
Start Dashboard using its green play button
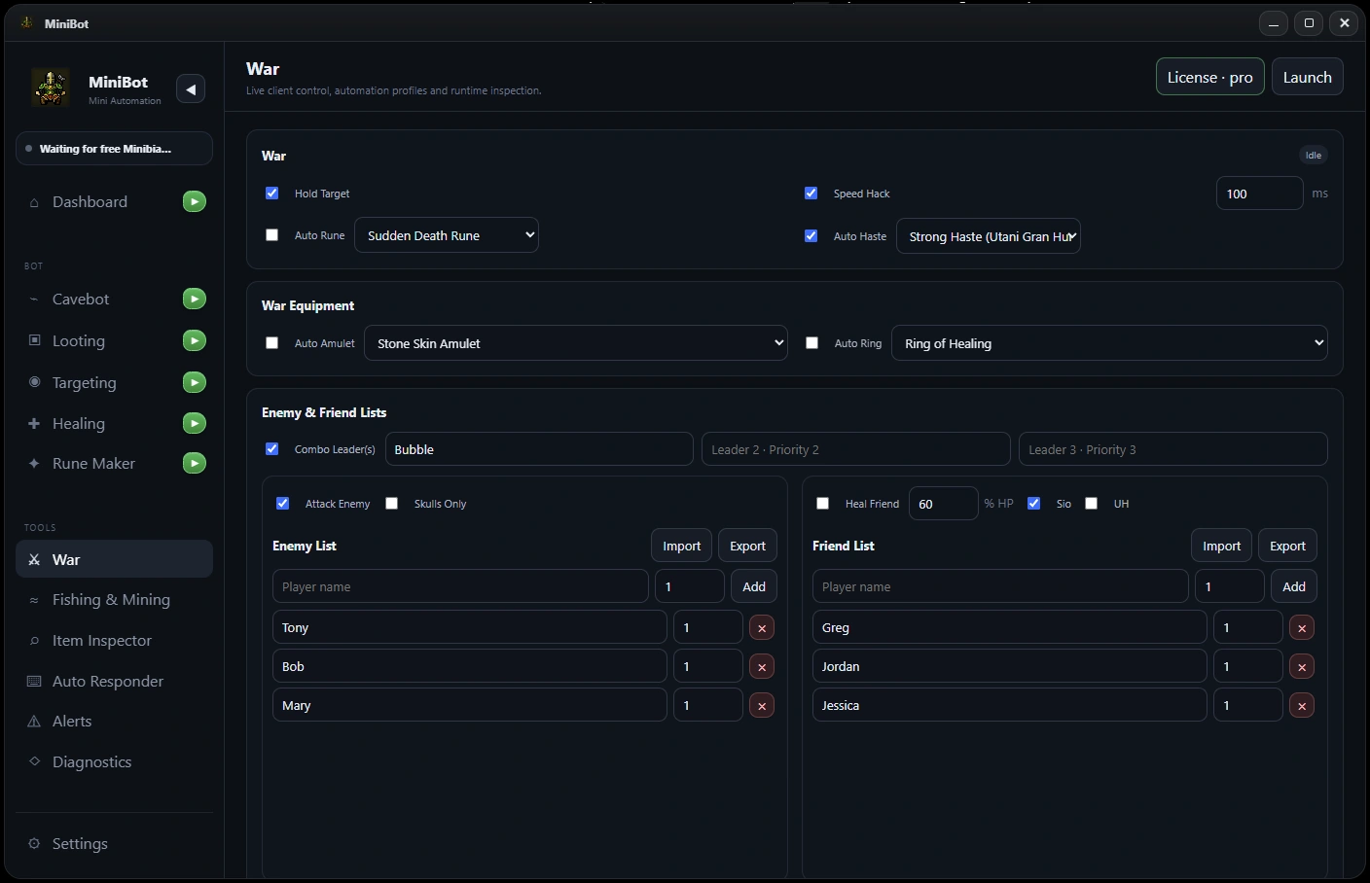[x=195, y=201]
